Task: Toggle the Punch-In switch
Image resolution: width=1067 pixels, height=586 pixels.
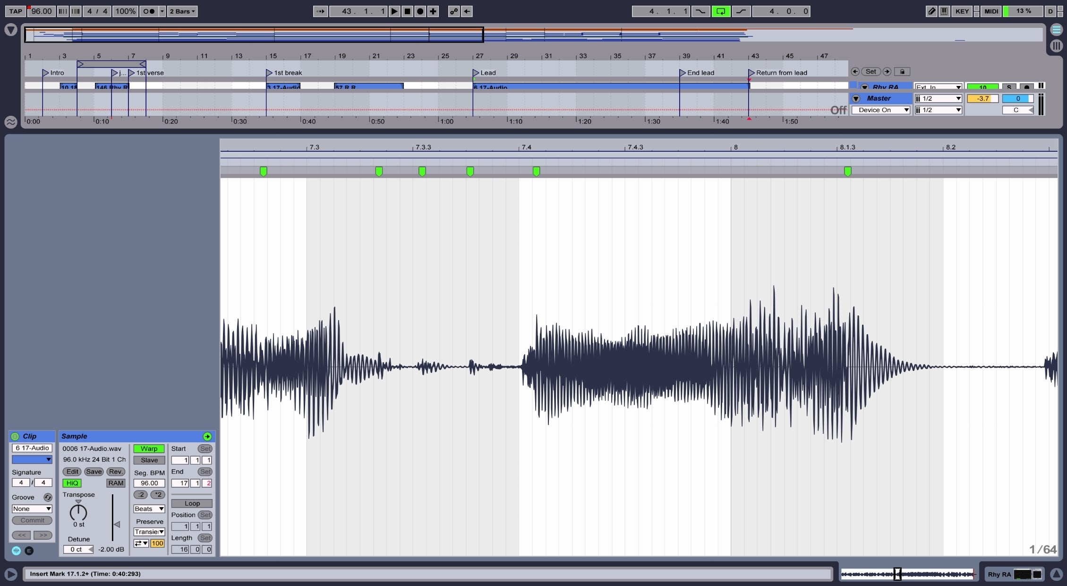Action: [x=700, y=11]
